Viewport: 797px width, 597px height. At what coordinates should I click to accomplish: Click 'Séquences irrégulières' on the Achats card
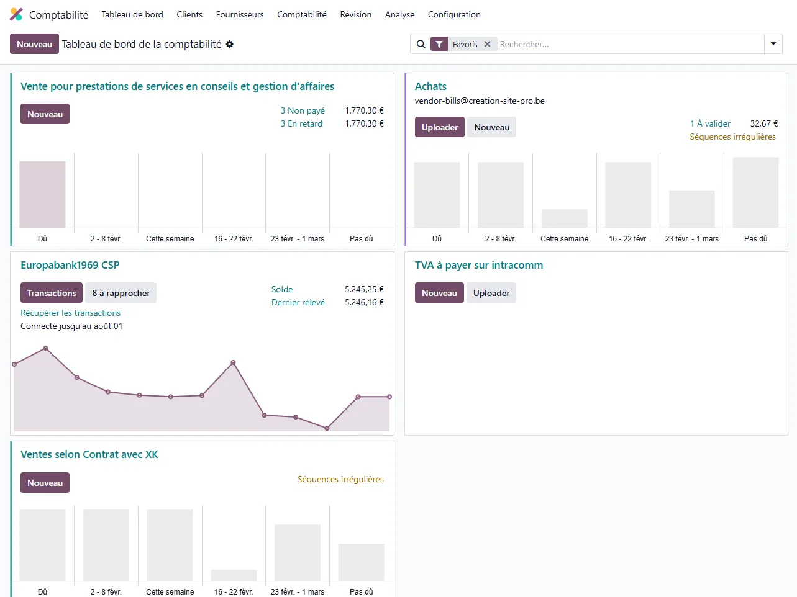pos(733,137)
